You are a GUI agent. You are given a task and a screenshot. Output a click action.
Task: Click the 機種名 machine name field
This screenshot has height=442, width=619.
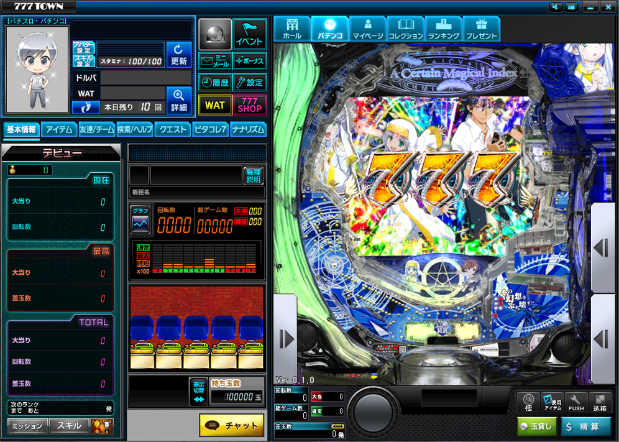(x=196, y=192)
